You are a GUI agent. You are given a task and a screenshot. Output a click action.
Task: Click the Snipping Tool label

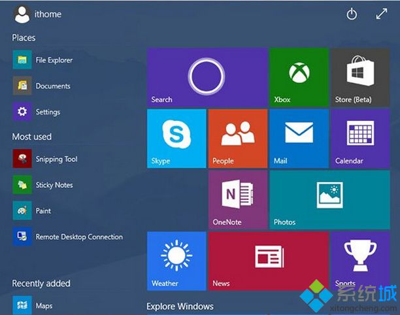[56, 159]
